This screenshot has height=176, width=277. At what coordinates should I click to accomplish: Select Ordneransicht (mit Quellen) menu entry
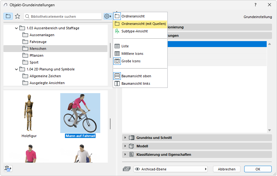143,24
